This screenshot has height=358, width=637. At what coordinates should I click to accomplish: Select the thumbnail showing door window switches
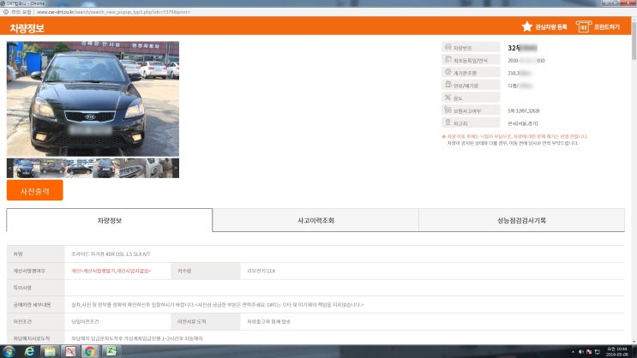132,168
